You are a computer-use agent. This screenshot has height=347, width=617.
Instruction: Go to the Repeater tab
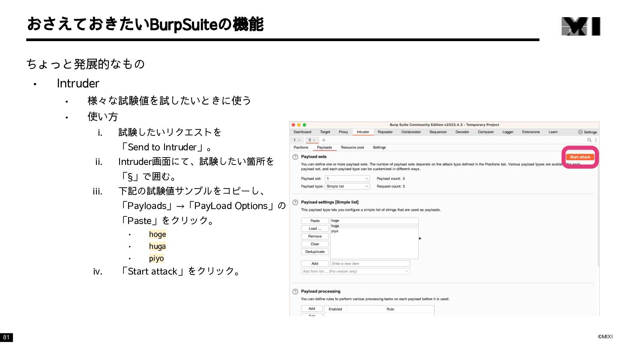[385, 132]
